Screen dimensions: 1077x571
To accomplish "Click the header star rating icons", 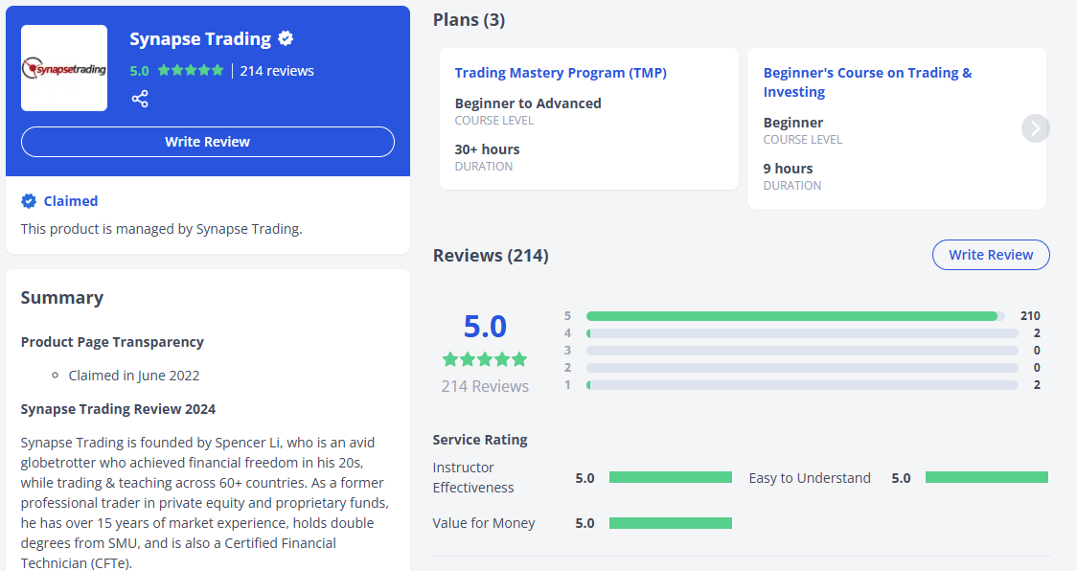I will 191,71.
